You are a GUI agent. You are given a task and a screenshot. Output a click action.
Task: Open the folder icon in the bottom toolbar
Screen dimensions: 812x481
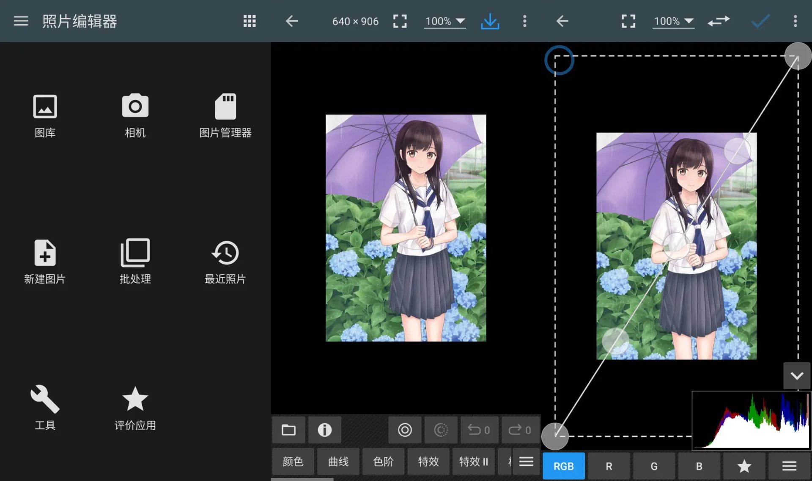pyautogui.click(x=288, y=430)
